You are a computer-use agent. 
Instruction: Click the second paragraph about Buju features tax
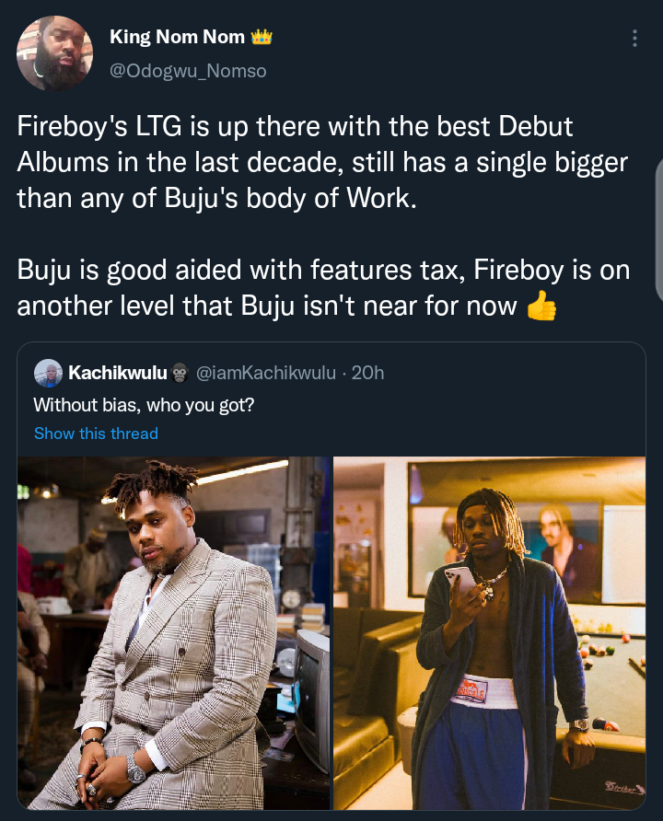323,287
